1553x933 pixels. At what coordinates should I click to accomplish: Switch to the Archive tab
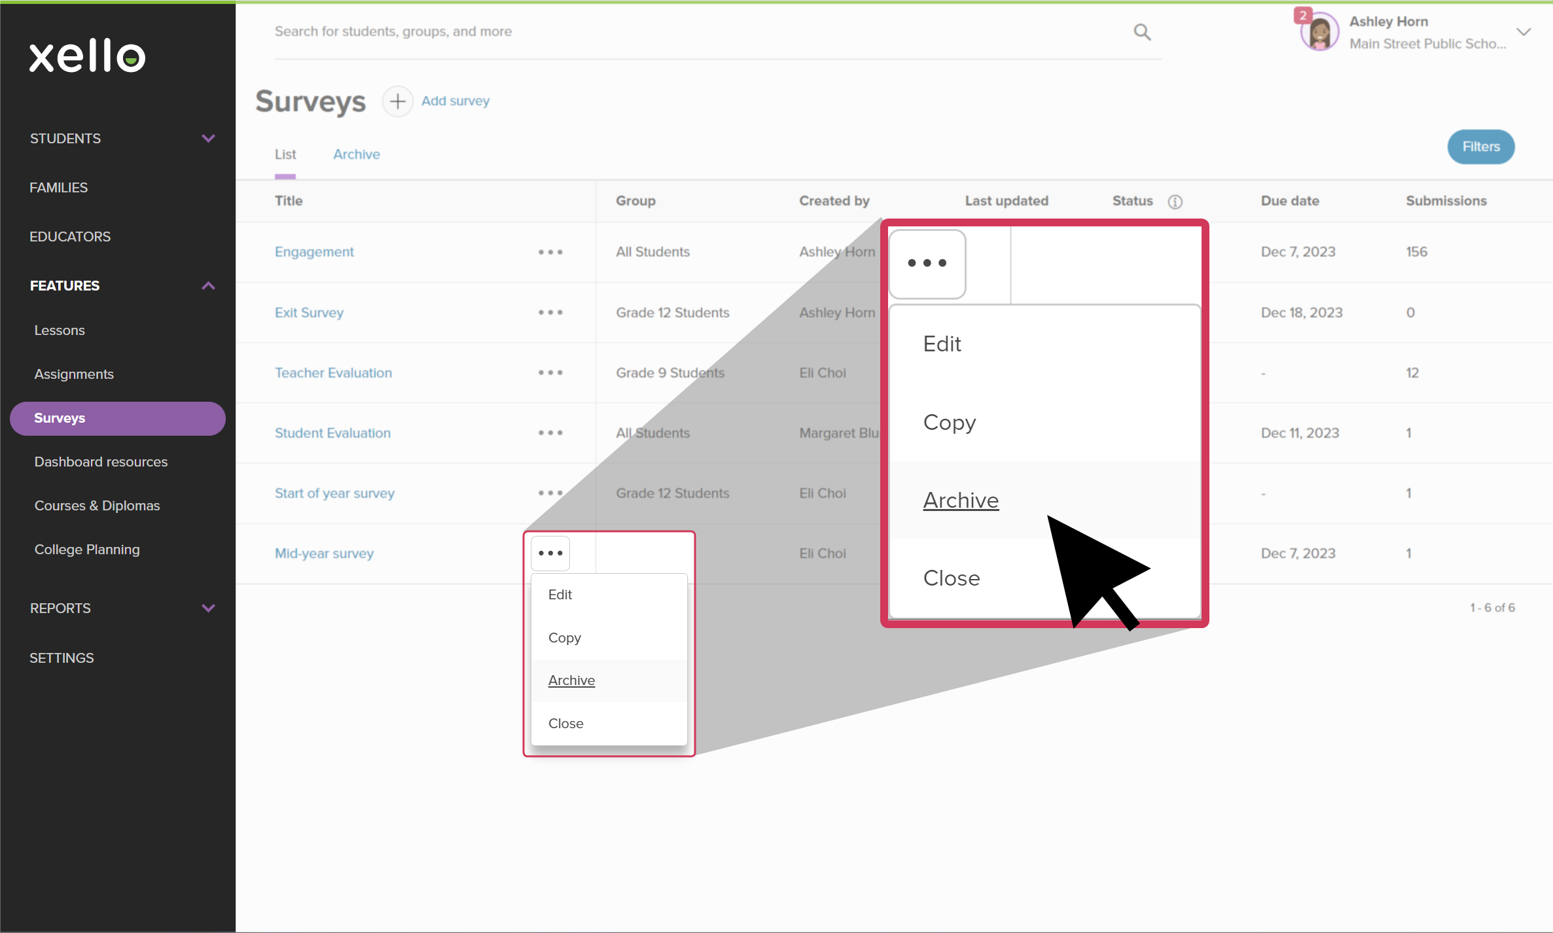pos(356,154)
